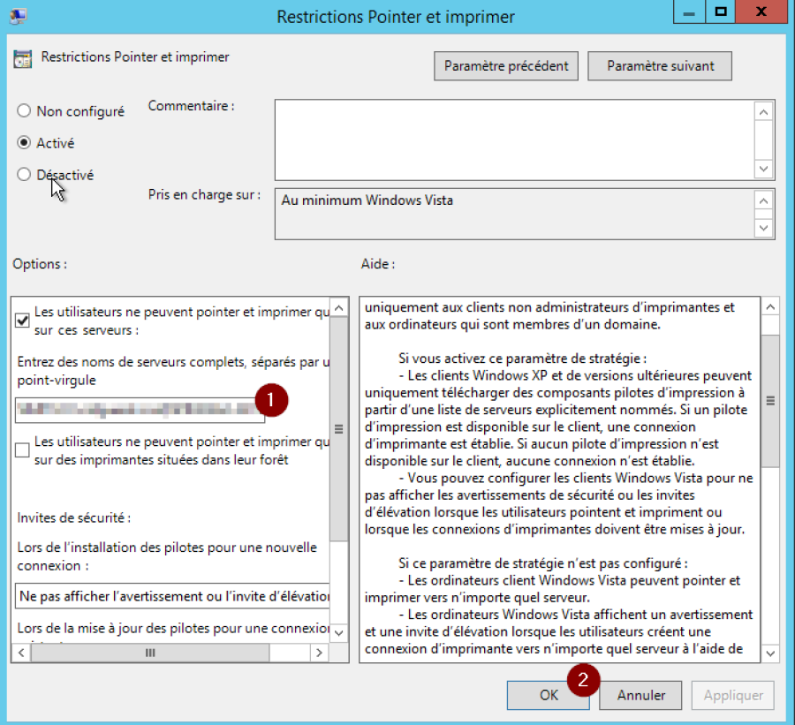Click the up arrow of the Options vertical scrollbar
The height and width of the screenshot is (725, 795).
[339, 307]
